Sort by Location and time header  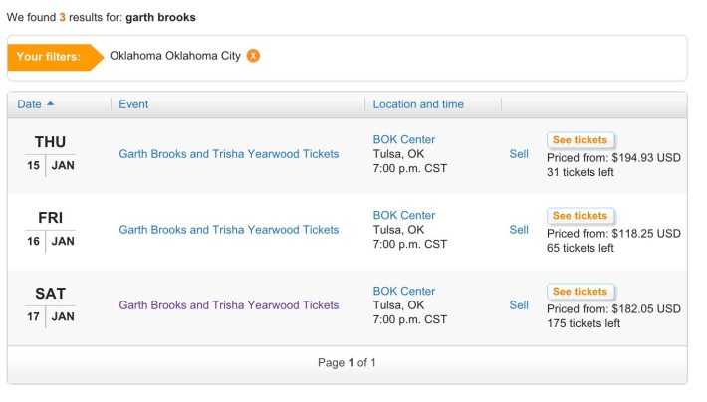pyautogui.click(x=418, y=104)
